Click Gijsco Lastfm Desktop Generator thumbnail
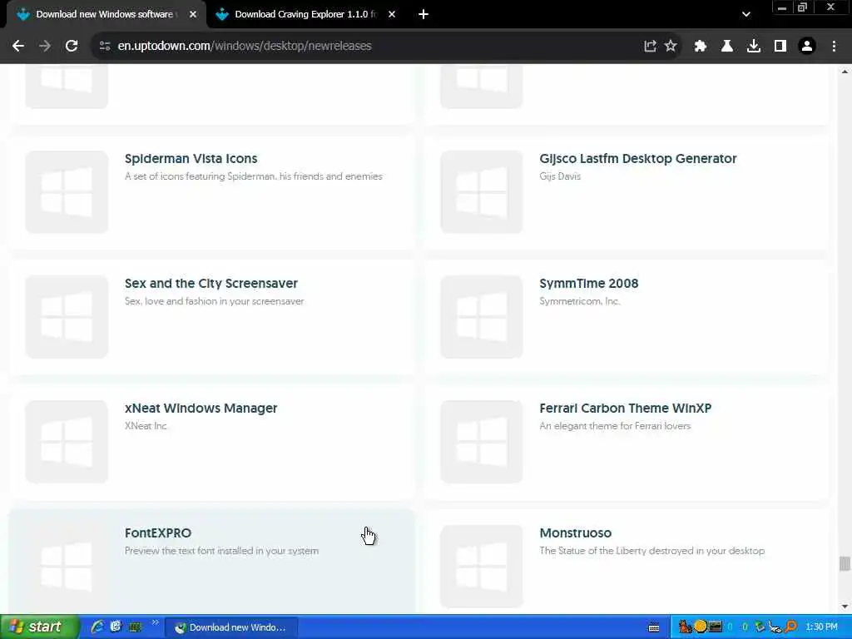 click(x=482, y=192)
